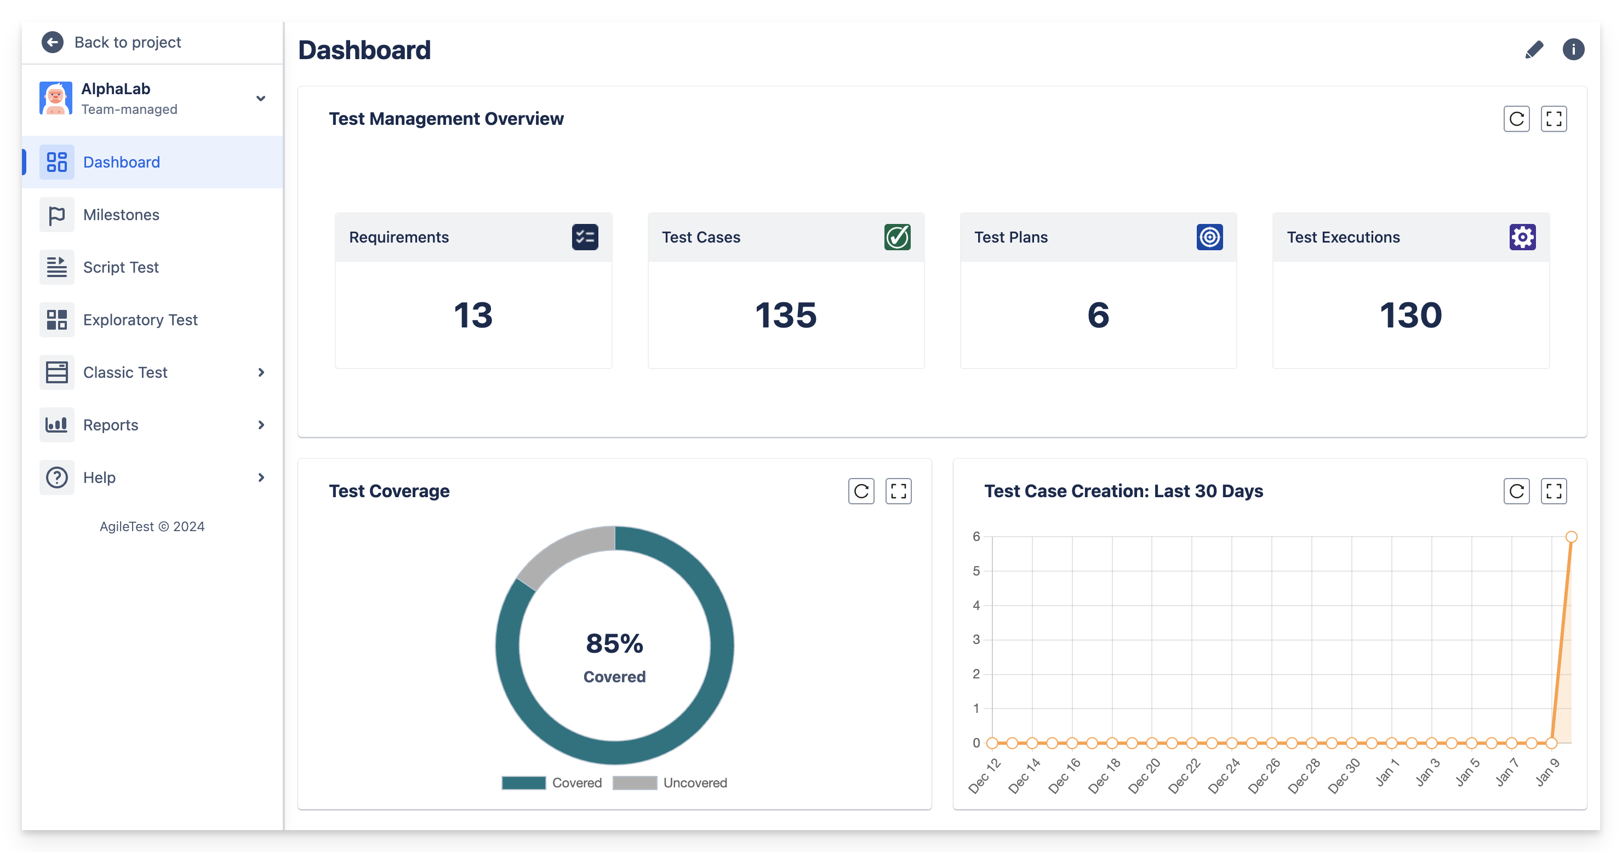Expand Test Management Overview to fullscreen

point(1554,119)
